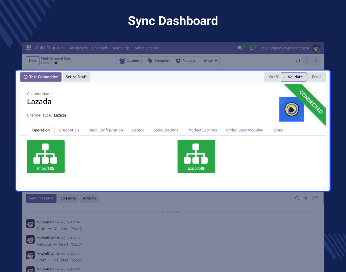Switch company My Company (San Francisco)
Viewport: 346px width, 272px height.
pos(285,48)
